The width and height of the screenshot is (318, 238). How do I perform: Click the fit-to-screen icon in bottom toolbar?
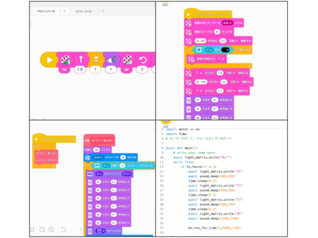[32, 230]
